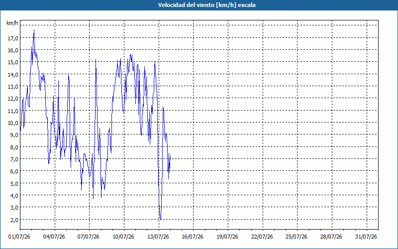Click the 16/07/26 date label
398x249 pixels.
(x=193, y=237)
